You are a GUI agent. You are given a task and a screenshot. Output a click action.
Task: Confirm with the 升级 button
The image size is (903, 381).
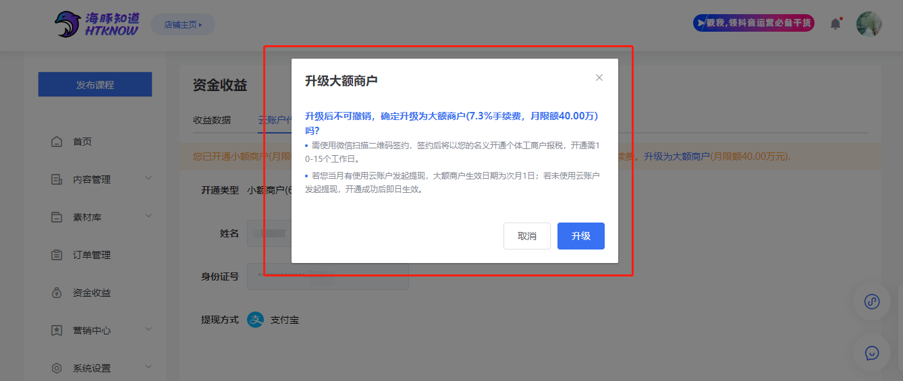tap(580, 236)
